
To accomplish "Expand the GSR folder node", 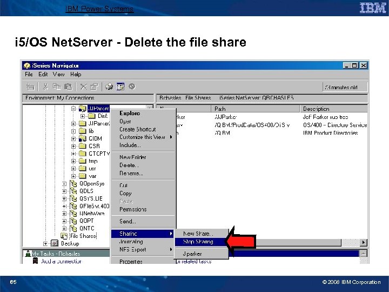I will click(73, 146).
